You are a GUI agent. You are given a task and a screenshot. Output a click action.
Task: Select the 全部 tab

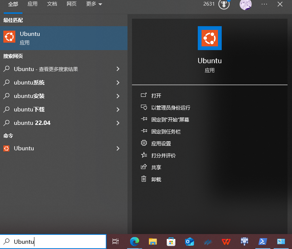tap(13, 4)
